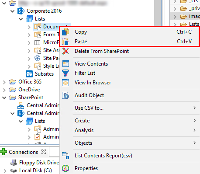
Task: Click the Paste clipboard icon
Action: click(66, 42)
